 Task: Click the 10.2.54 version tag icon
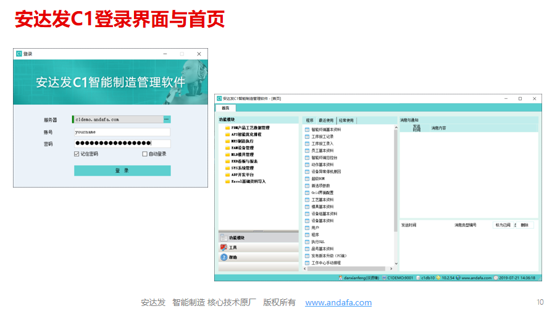pyautogui.click(x=438, y=278)
